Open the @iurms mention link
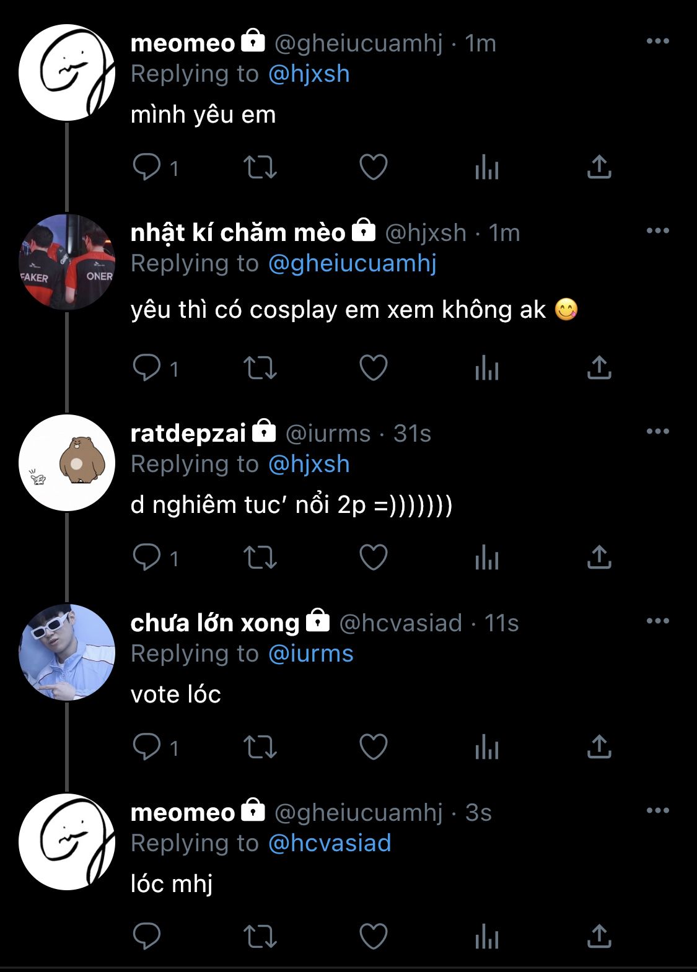This screenshot has width=697, height=972. 311,654
